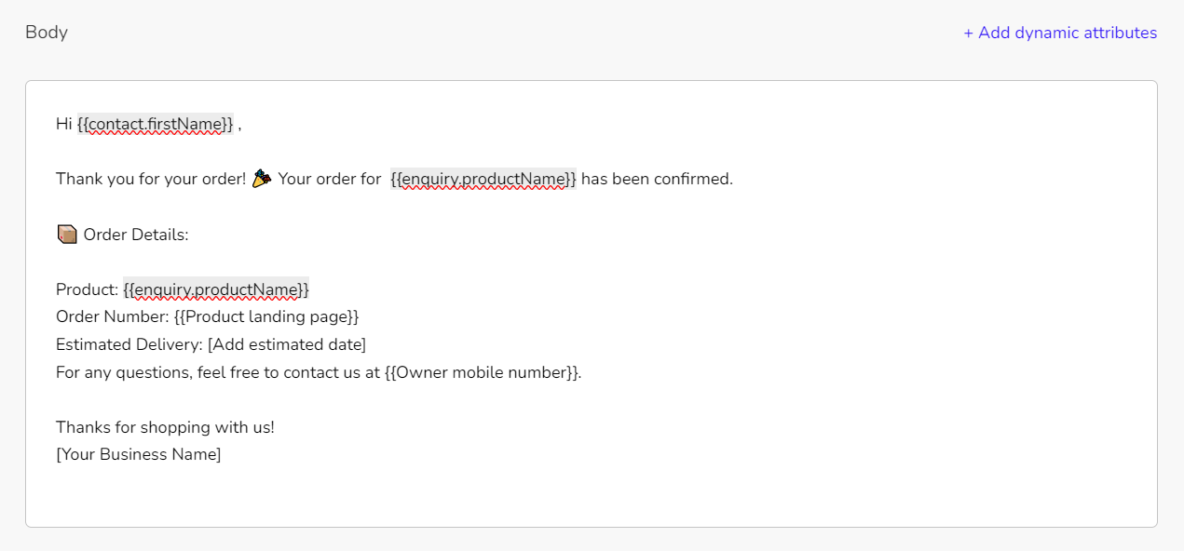Click the Thank you for your order text

pyautogui.click(x=151, y=179)
